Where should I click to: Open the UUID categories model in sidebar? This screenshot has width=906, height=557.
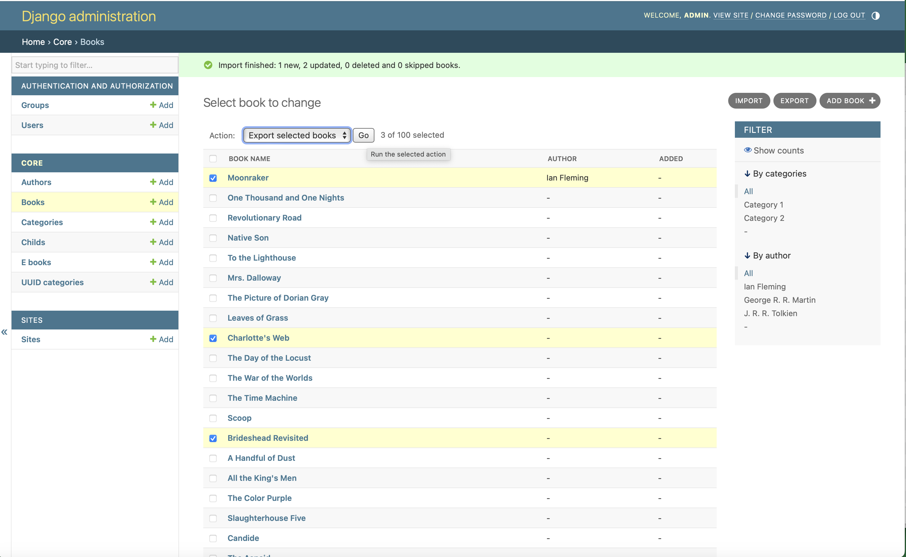point(52,282)
